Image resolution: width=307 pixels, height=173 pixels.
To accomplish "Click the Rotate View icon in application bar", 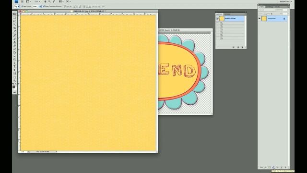I will pyautogui.click(x=54, y=1).
